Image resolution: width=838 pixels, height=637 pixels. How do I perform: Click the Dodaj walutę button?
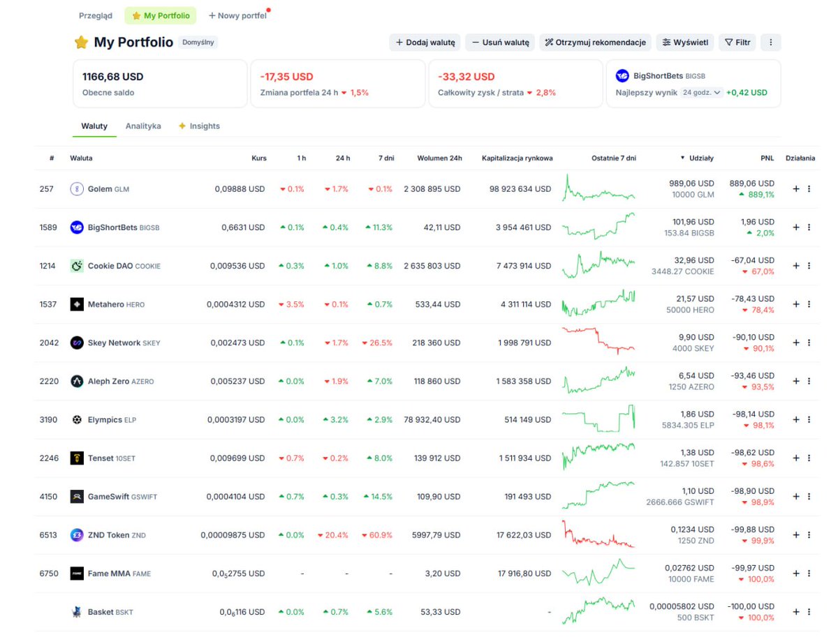[x=425, y=43]
